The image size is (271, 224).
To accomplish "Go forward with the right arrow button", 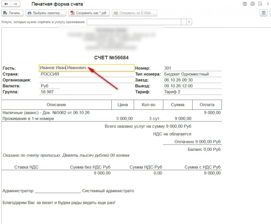I will [x=15, y=4].
